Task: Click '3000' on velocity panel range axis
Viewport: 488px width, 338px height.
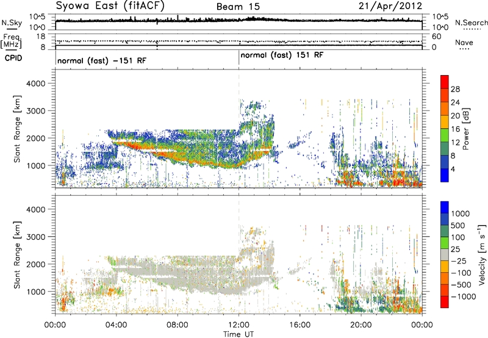Action: click(35, 237)
